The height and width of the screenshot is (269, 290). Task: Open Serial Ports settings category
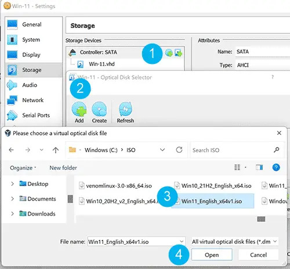(34, 115)
